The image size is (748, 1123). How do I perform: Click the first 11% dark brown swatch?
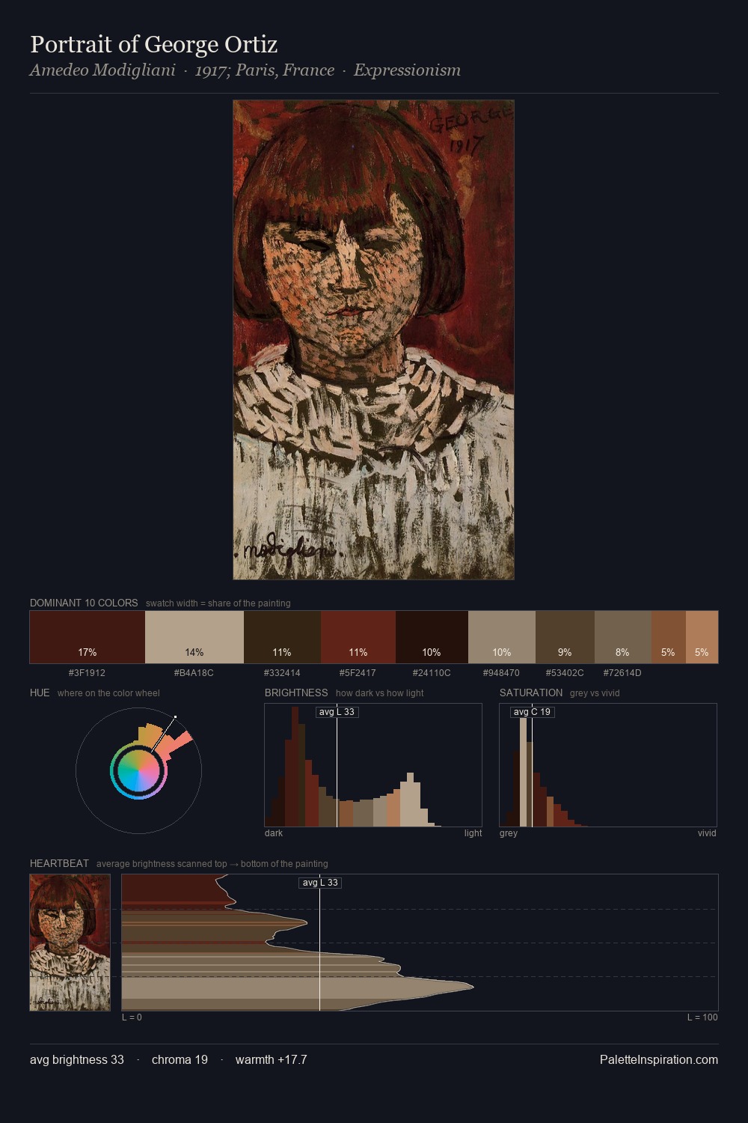(x=282, y=637)
